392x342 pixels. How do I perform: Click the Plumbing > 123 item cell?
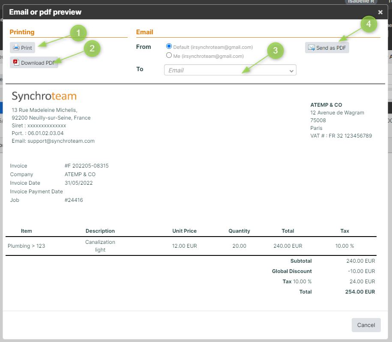click(26, 246)
